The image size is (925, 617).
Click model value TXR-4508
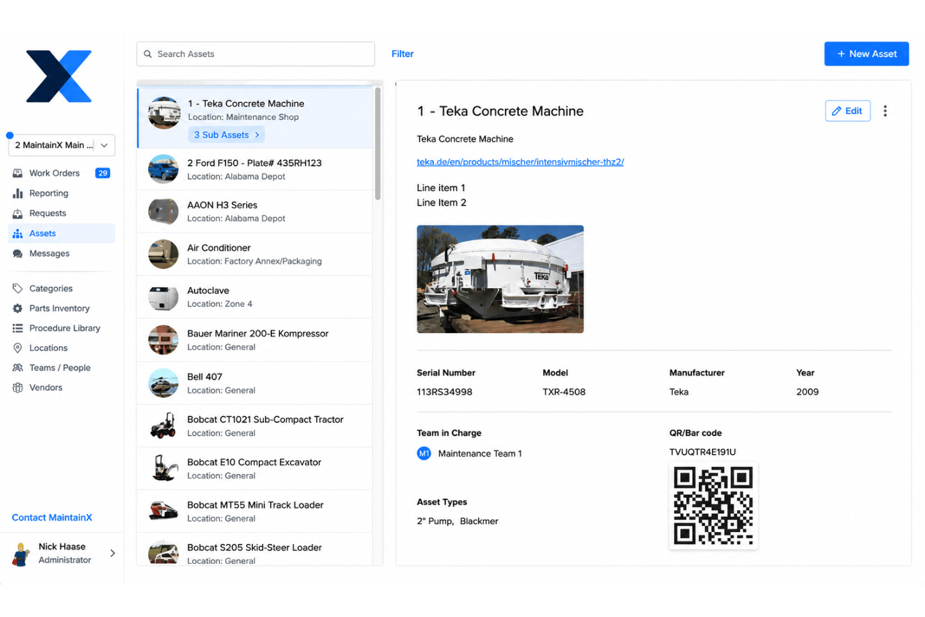(564, 392)
